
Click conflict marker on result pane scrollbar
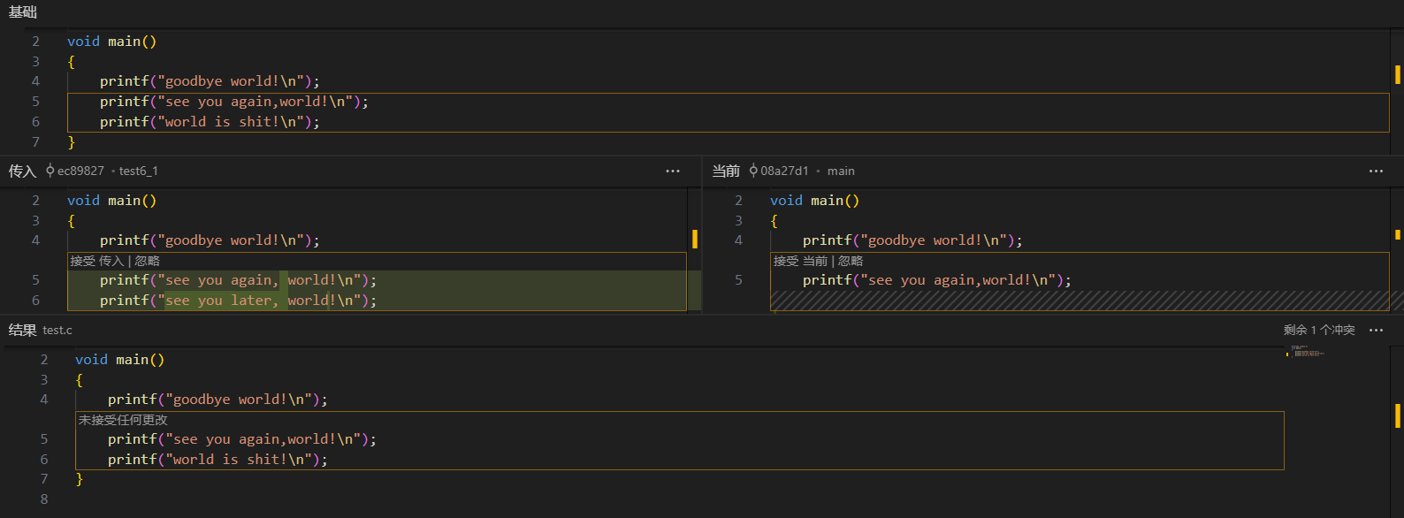coord(1398,415)
